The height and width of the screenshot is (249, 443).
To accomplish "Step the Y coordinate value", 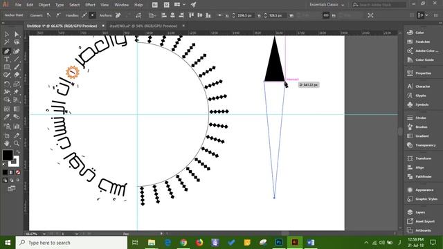I will point(265,15).
